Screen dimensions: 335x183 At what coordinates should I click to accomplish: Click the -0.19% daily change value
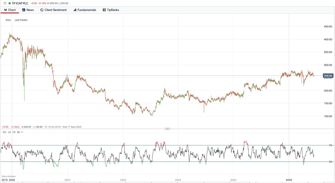(x=43, y=3)
